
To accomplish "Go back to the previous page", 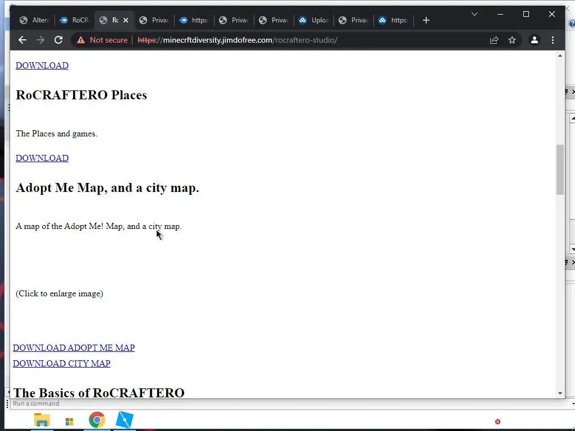I will (22, 40).
